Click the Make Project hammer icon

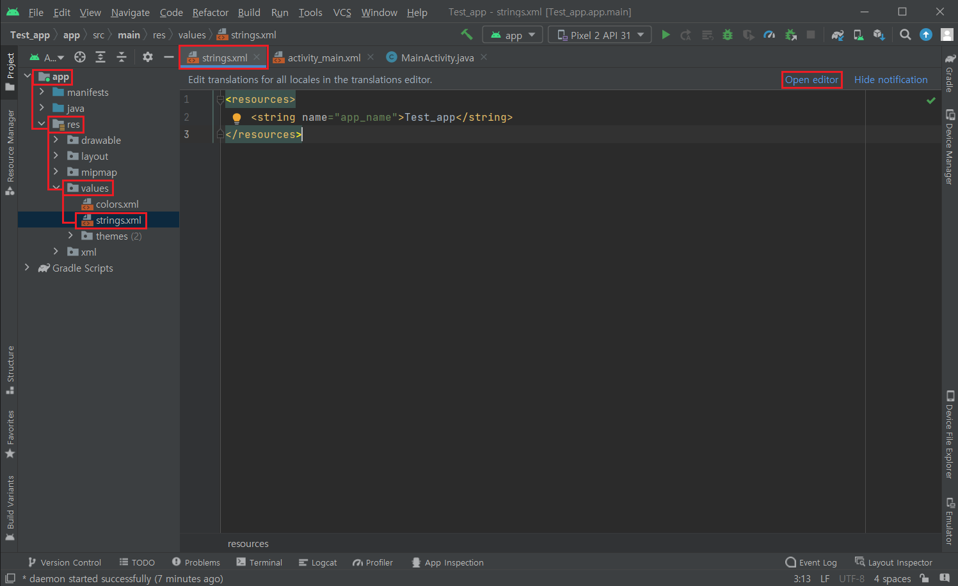click(467, 35)
